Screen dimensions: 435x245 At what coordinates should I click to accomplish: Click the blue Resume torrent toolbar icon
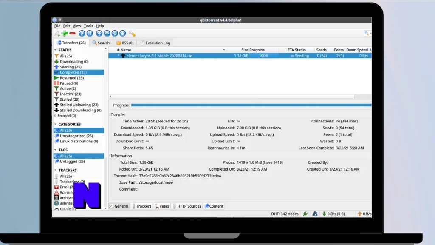pyautogui.click(x=82, y=33)
